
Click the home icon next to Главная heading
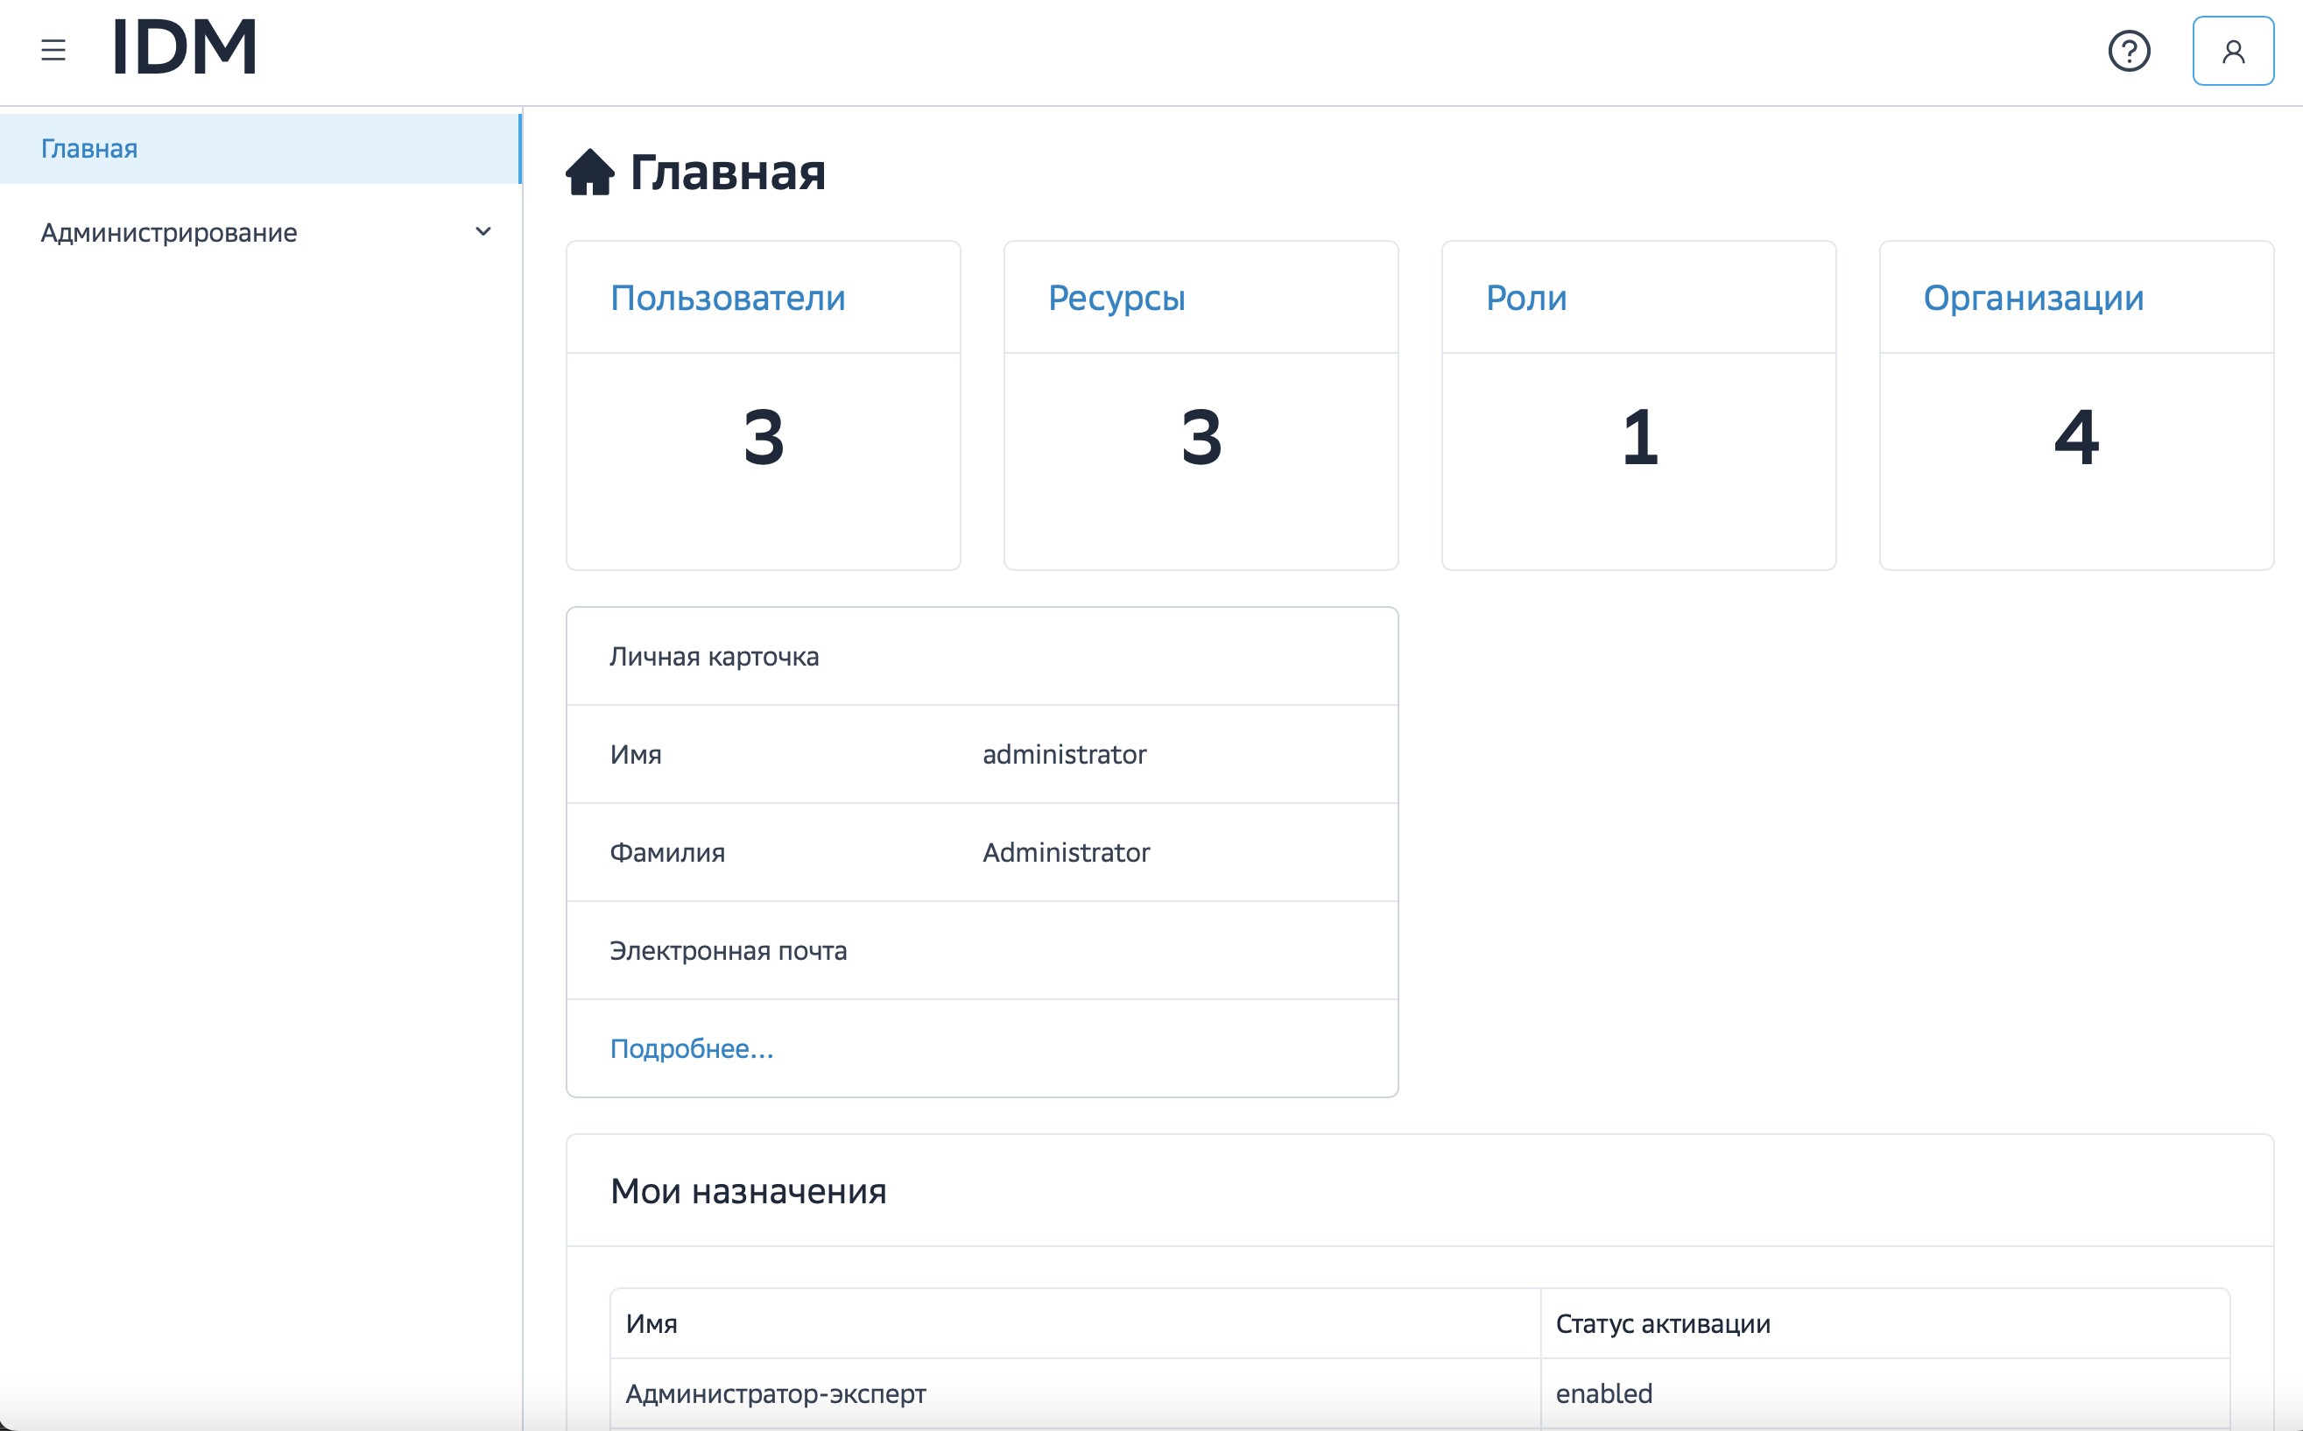[588, 172]
